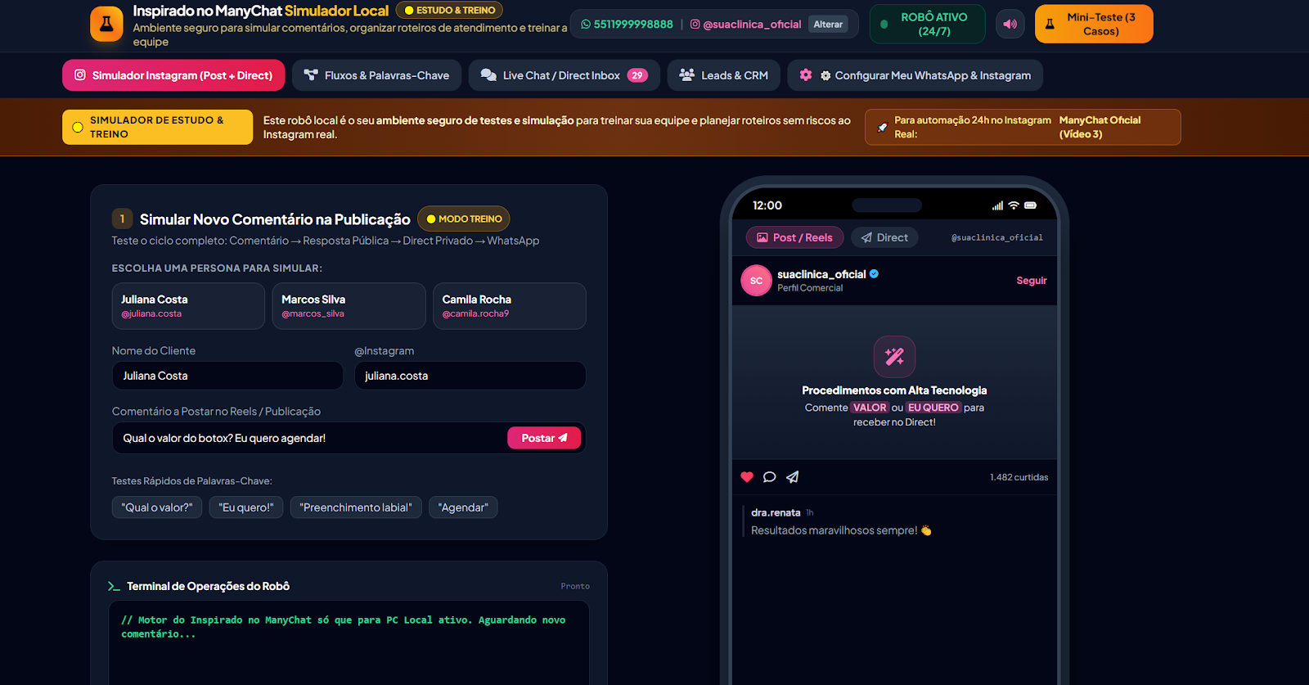The height and width of the screenshot is (685, 1309).
Task: Click the Seguir link in phone preview
Action: pos(1032,281)
